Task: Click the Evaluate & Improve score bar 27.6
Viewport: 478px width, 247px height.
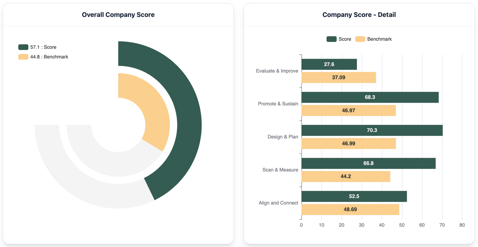Action: coord(329,64)
